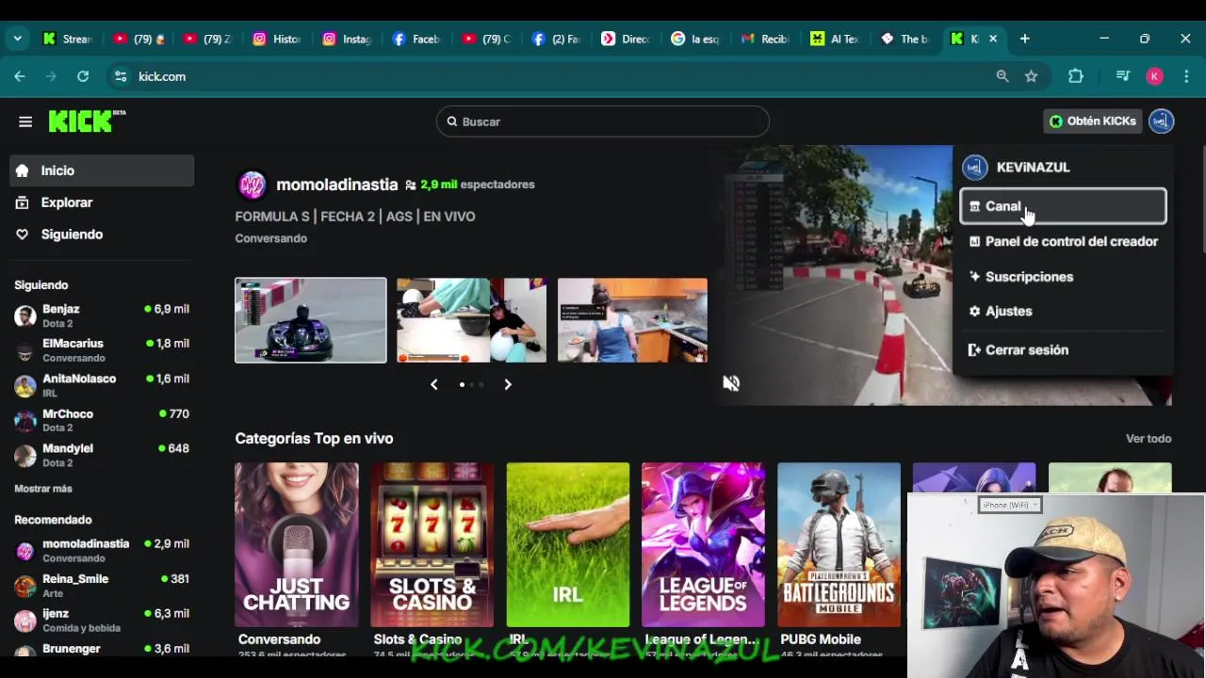This screenshot has height=678, width=1206.
Task: Open ElMacarius channel in sidebar
Action: (102, 350)
